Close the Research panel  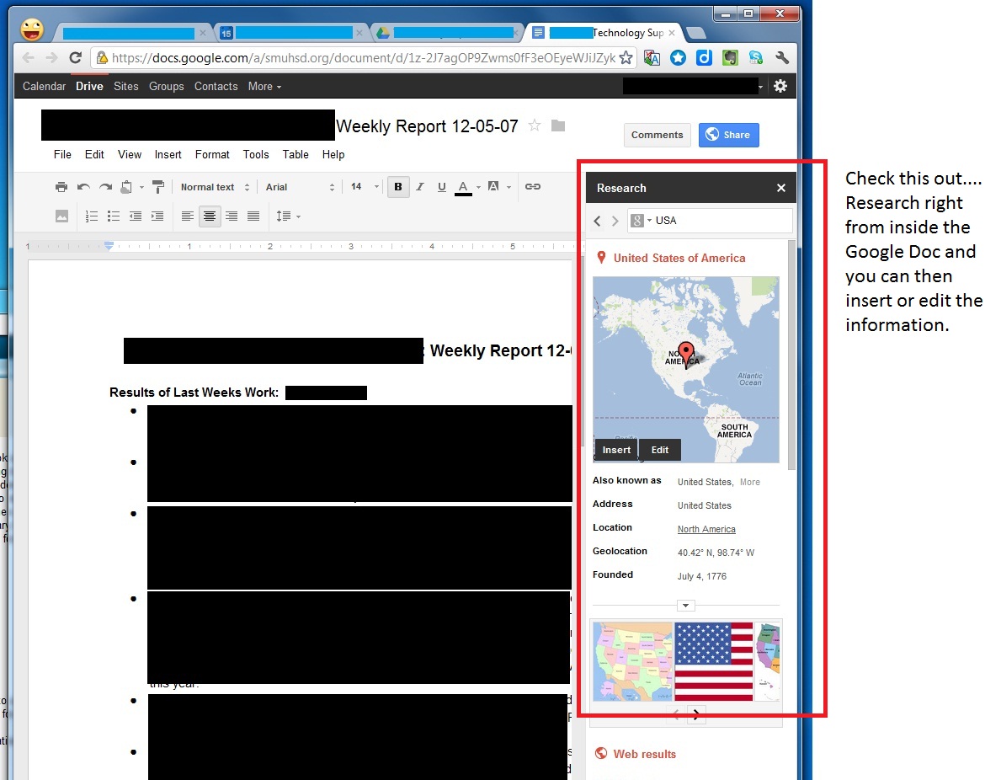(x=780, y=188)
